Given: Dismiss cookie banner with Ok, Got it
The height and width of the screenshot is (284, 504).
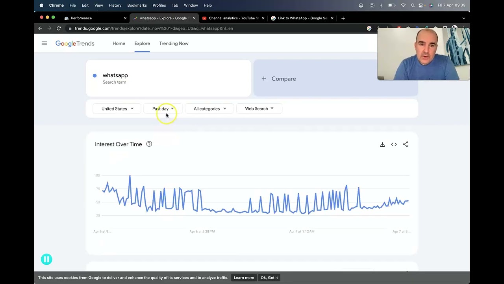Looking at the screenshot, I should 269,278.
